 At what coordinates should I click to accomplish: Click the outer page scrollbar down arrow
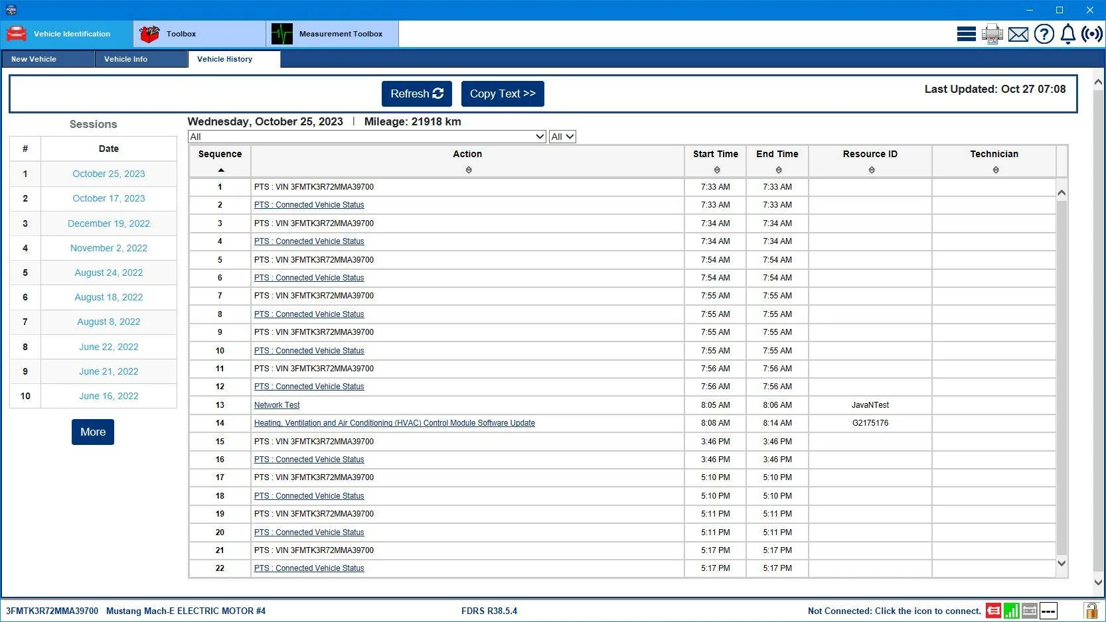[x=1098, y=582]
